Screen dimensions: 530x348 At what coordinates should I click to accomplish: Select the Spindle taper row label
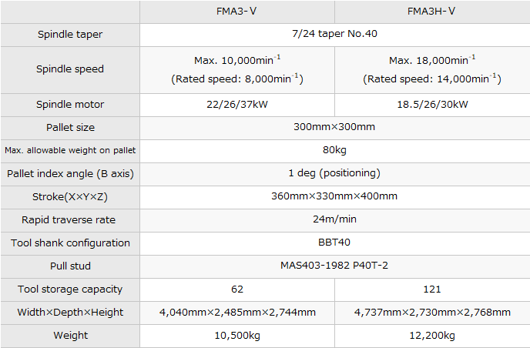[69, 35]
